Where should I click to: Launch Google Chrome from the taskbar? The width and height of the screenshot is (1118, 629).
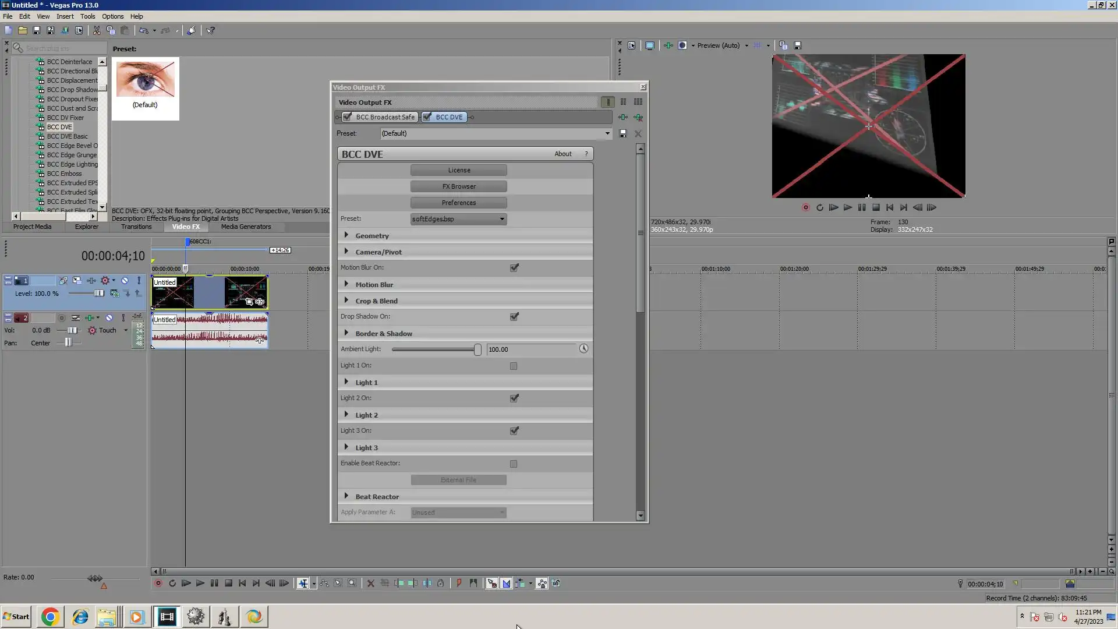[50, 617]
